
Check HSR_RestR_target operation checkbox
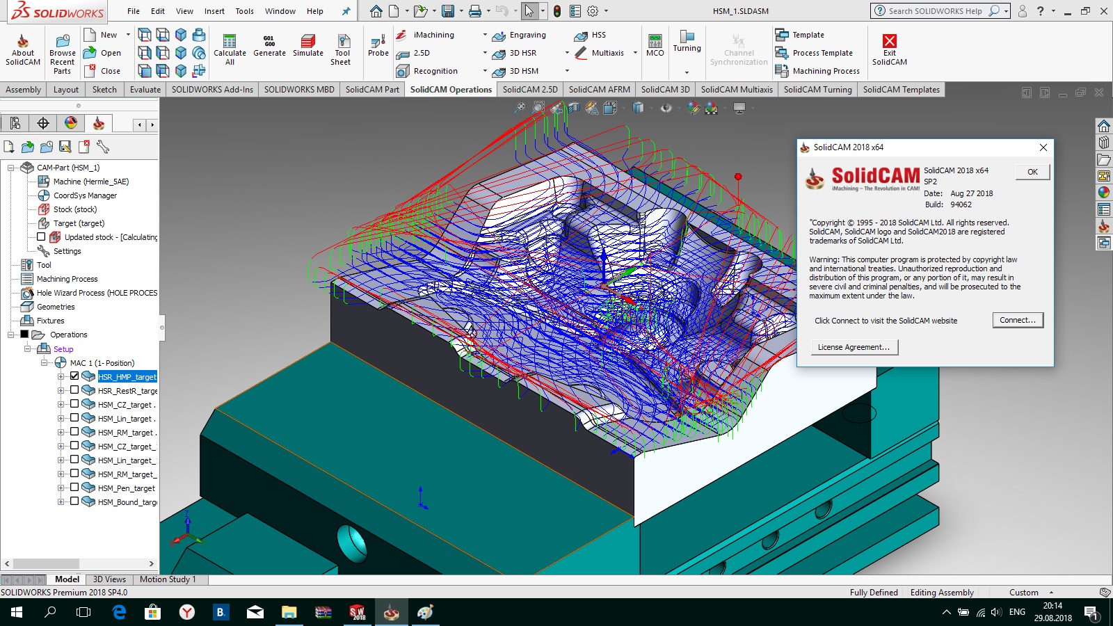click(74, 390)
